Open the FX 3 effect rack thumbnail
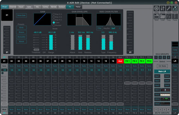The height and width of the screenshot is (115, 179). coord(165,99)
